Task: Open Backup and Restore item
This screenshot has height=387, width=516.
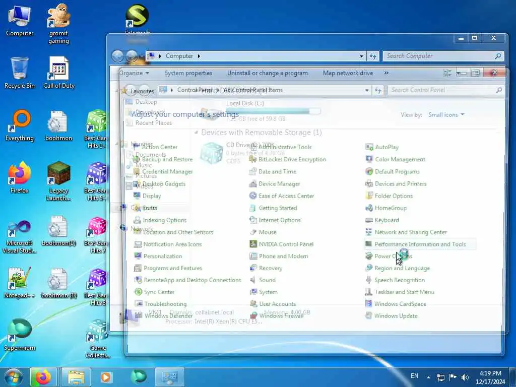Action: click(x=163, y=159)
